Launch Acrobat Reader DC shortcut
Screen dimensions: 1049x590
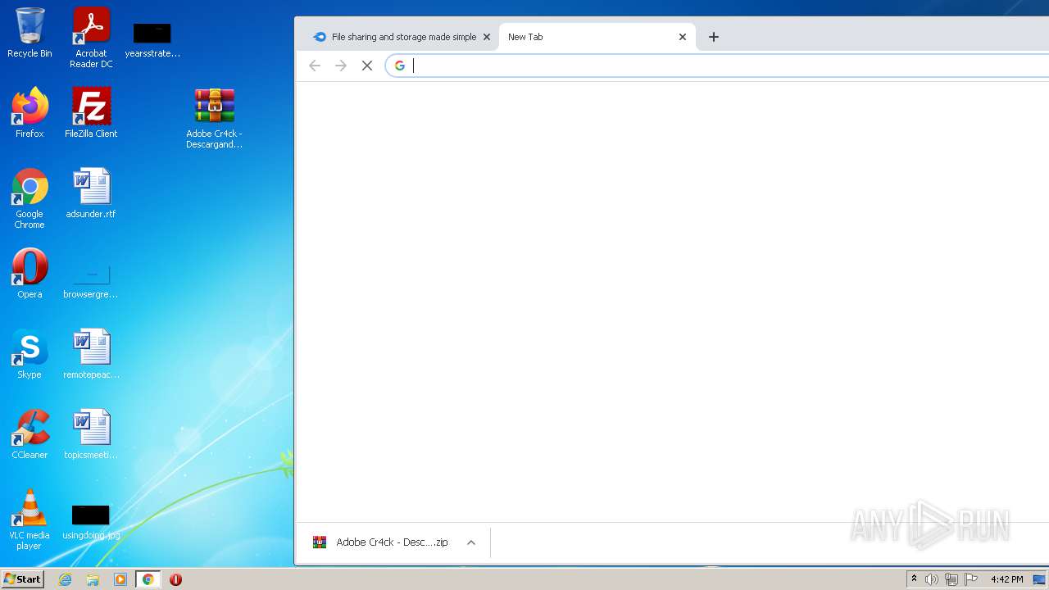(91, 38)
